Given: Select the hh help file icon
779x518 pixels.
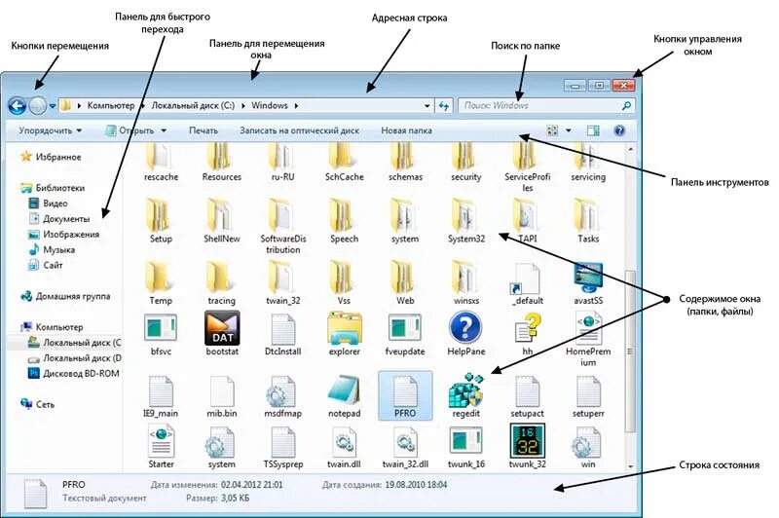Looking at the screenshot, I should coord(527,334).
